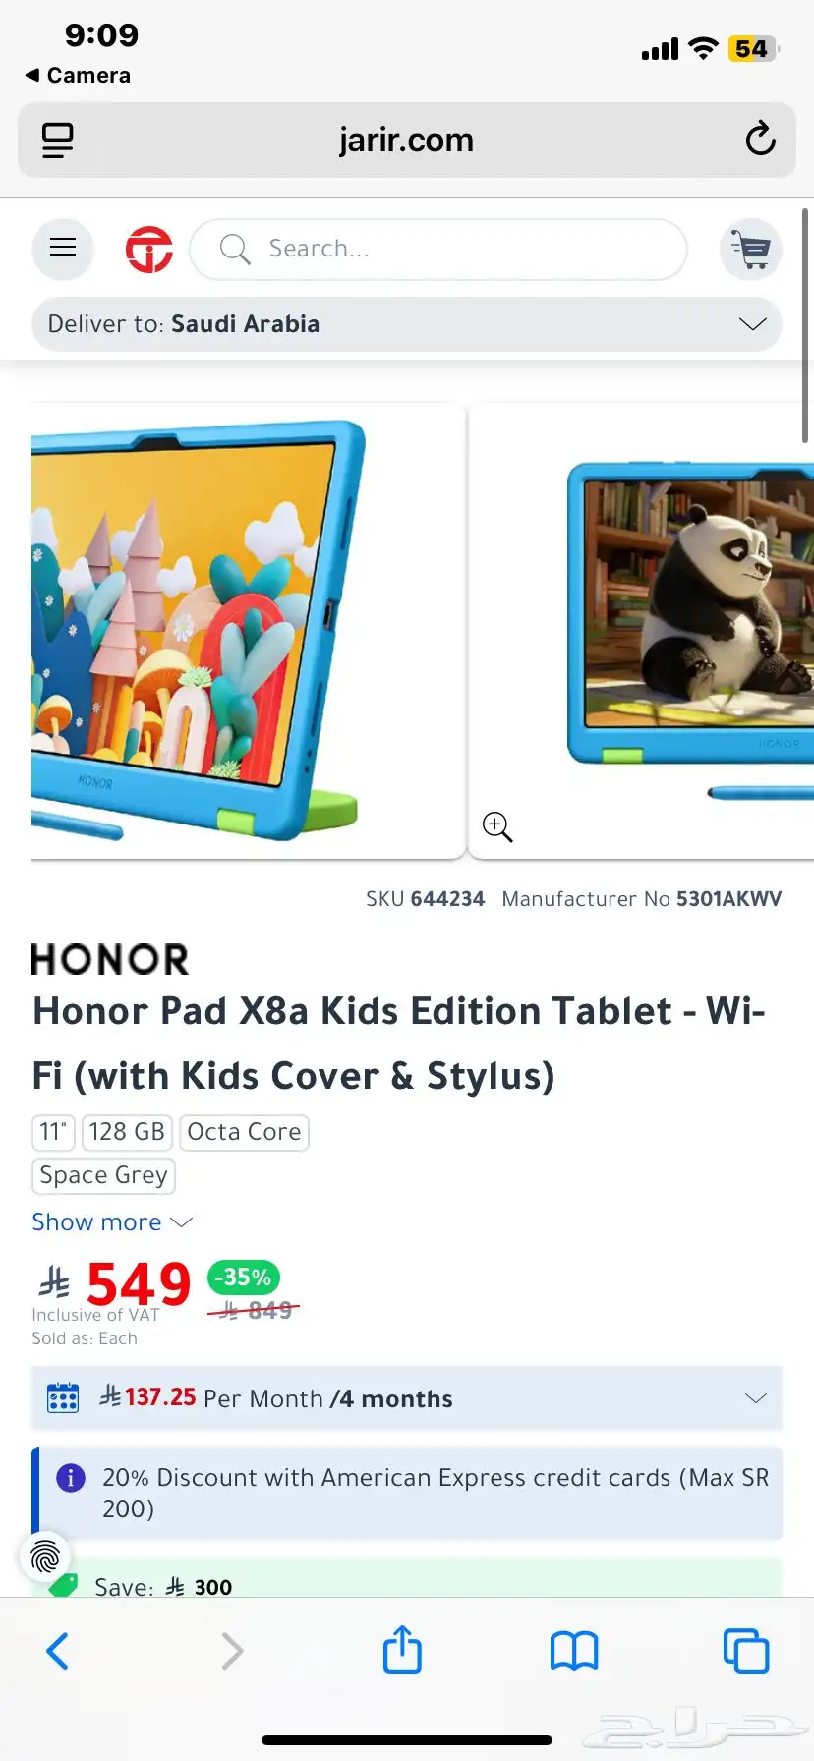814x1761 pixels.
Task: Select the Space Grey color option
Action: (103, 1175)
